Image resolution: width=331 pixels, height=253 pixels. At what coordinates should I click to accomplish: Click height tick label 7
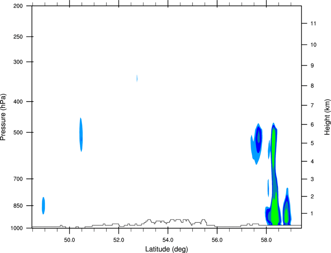312,105
